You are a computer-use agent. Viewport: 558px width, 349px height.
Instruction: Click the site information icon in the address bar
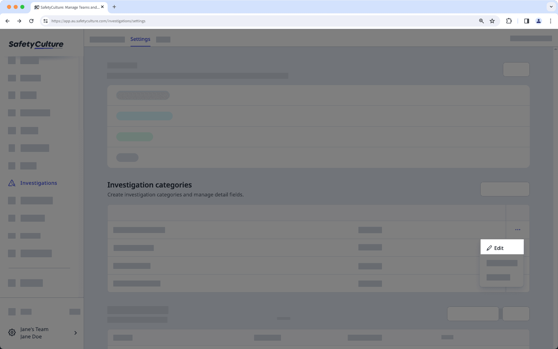coord(45,21)
